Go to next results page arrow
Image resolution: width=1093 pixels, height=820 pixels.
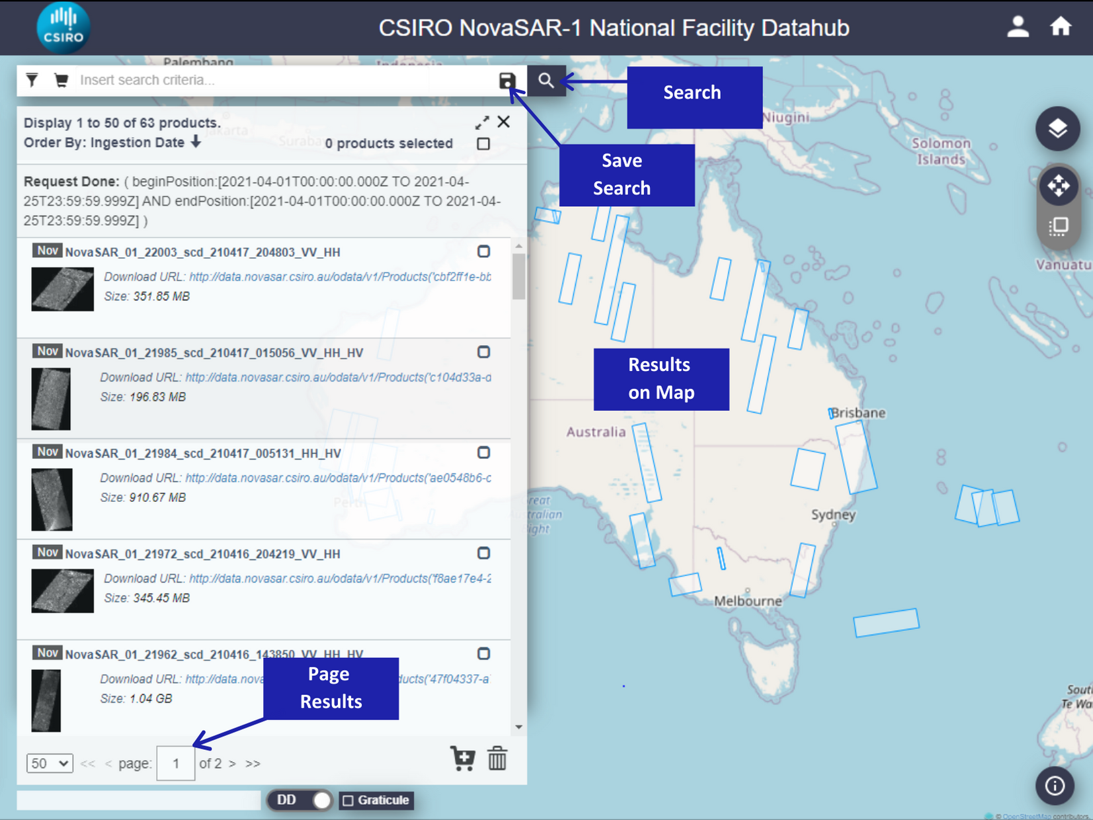[232, 763]
